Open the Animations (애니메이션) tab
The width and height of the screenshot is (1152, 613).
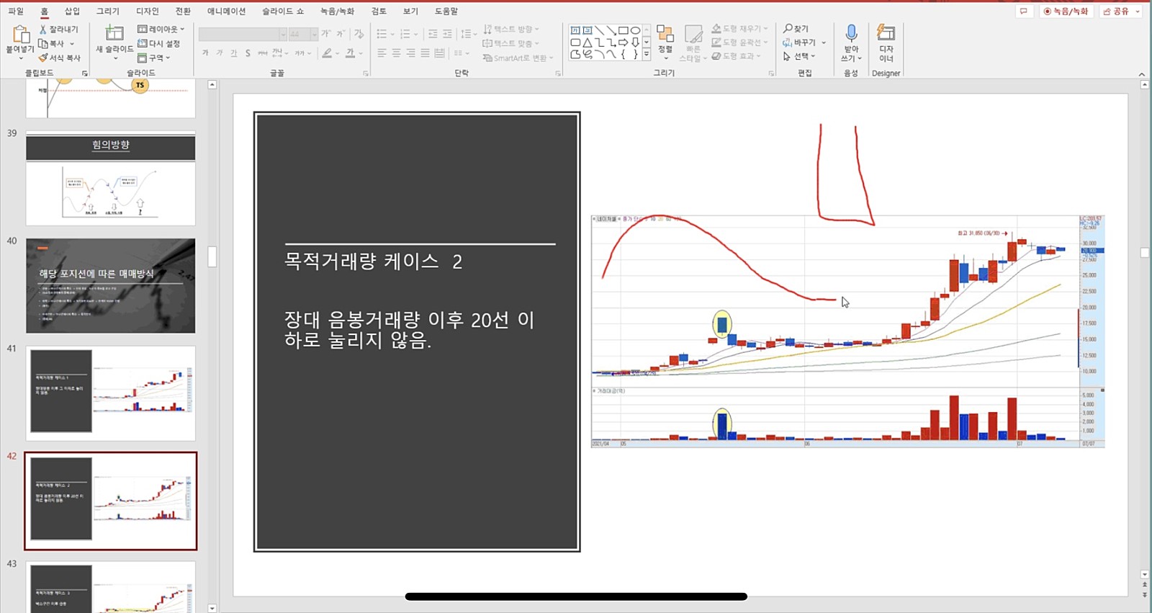[x=226, y=11]
